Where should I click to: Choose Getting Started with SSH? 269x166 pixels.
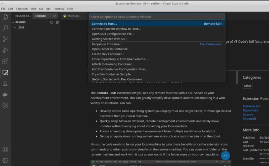click(157, 39)
